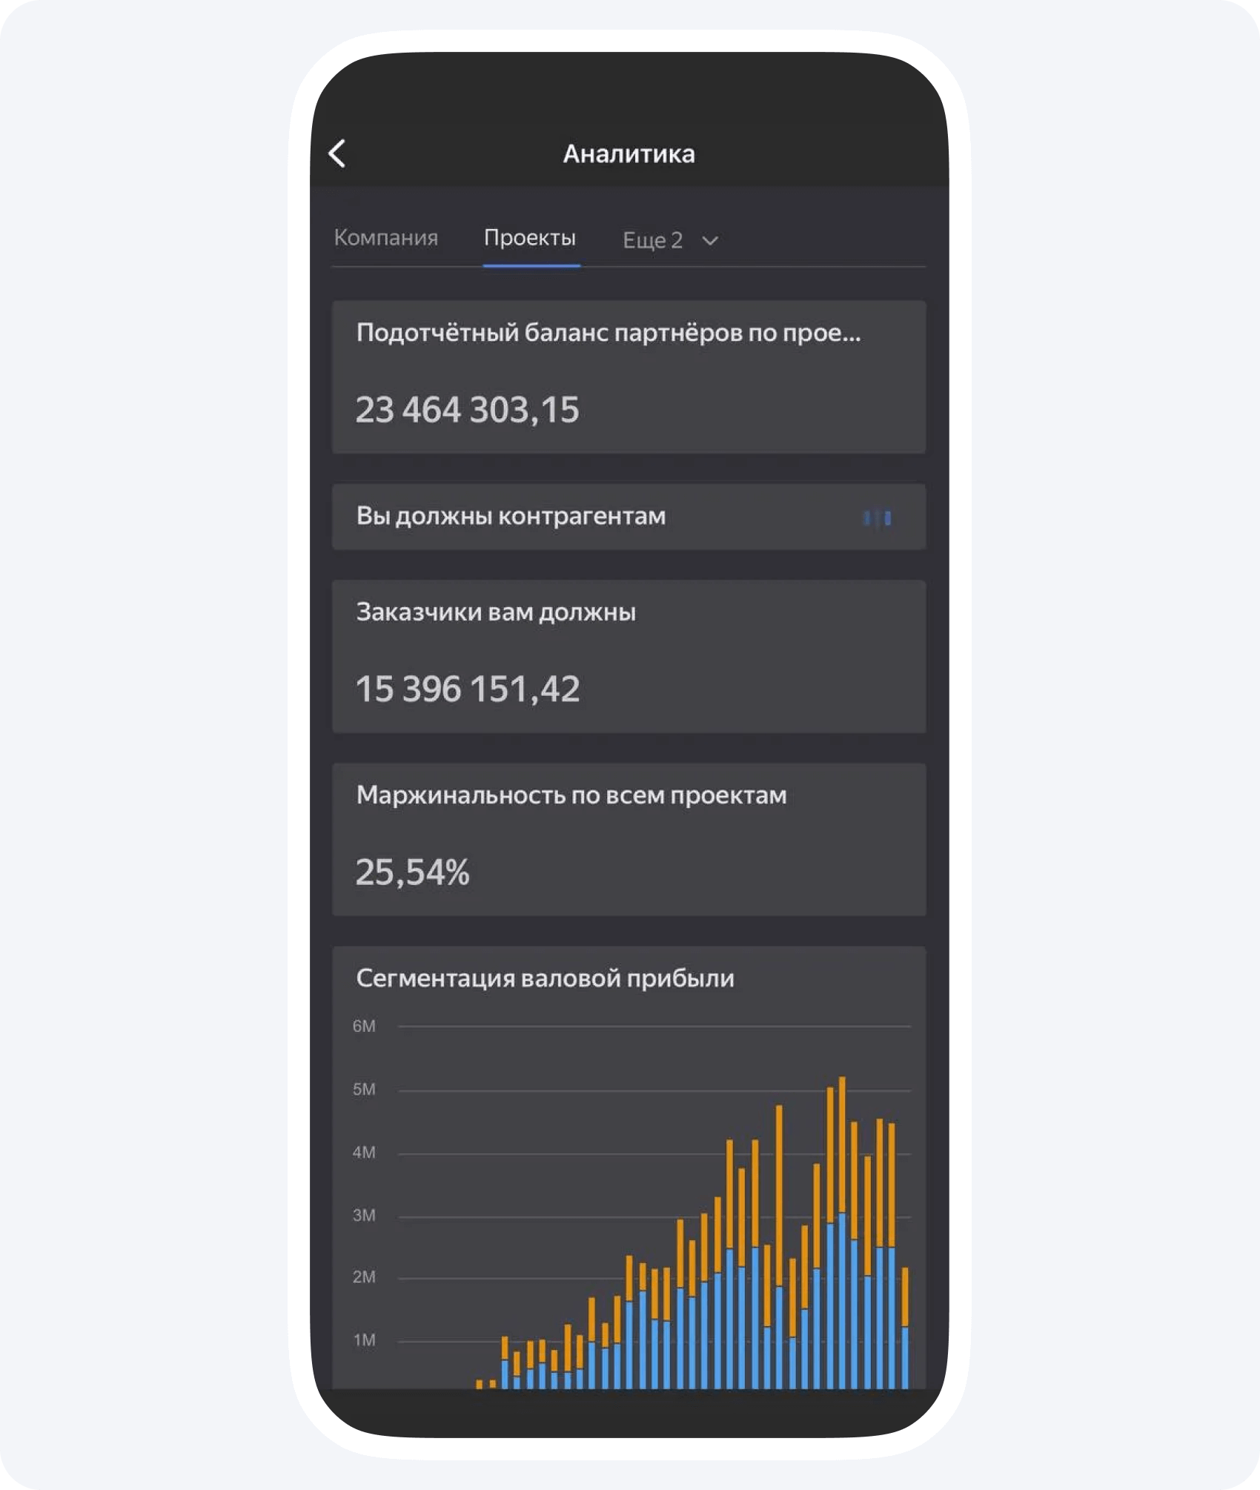
Task: Switch to the Компания tab
Action: (x=385, y=238)
